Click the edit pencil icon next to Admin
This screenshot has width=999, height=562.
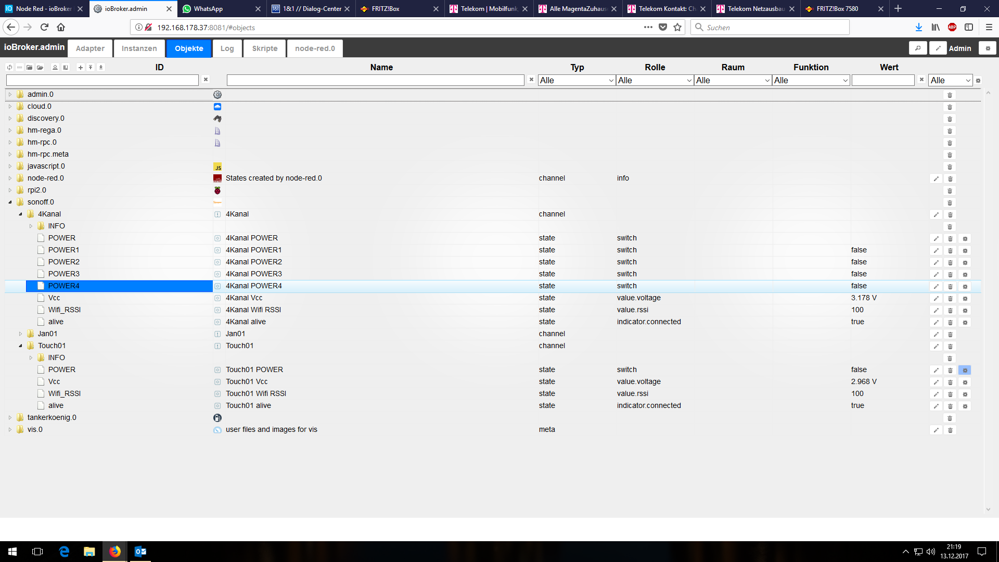click(x=938, y=48)
